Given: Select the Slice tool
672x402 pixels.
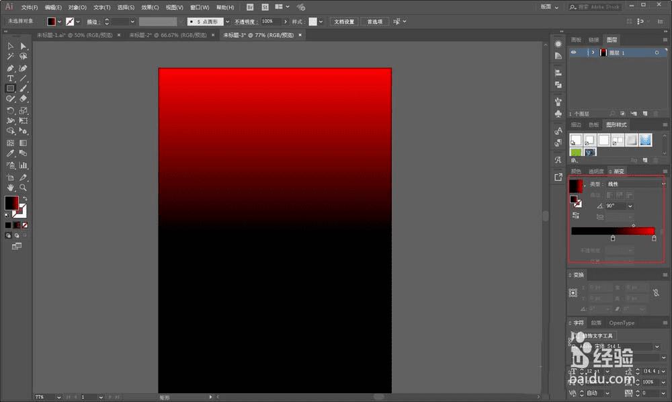Looking at the screenshot, I should click(x=23, y=177).
